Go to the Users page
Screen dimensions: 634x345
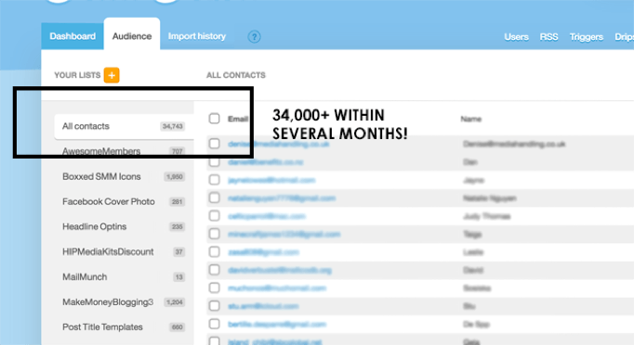516,37
